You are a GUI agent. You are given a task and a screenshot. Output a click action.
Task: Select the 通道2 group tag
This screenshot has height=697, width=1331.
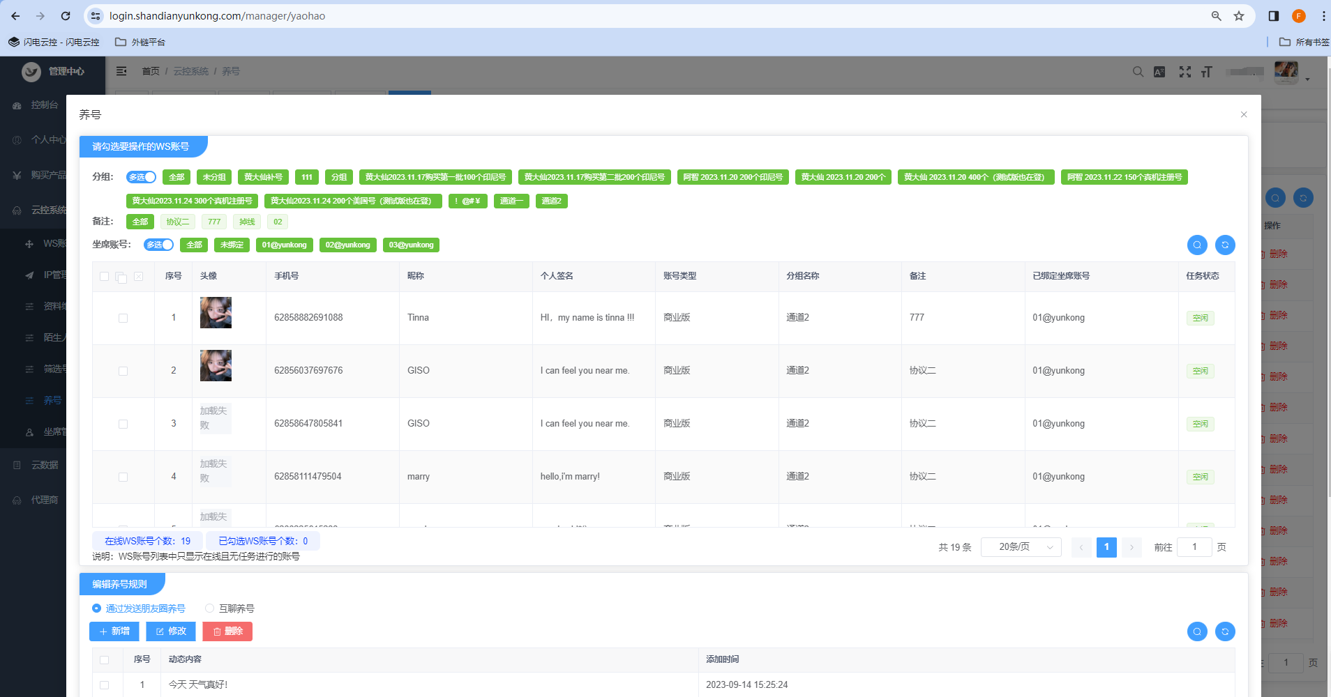coord(551,201)
